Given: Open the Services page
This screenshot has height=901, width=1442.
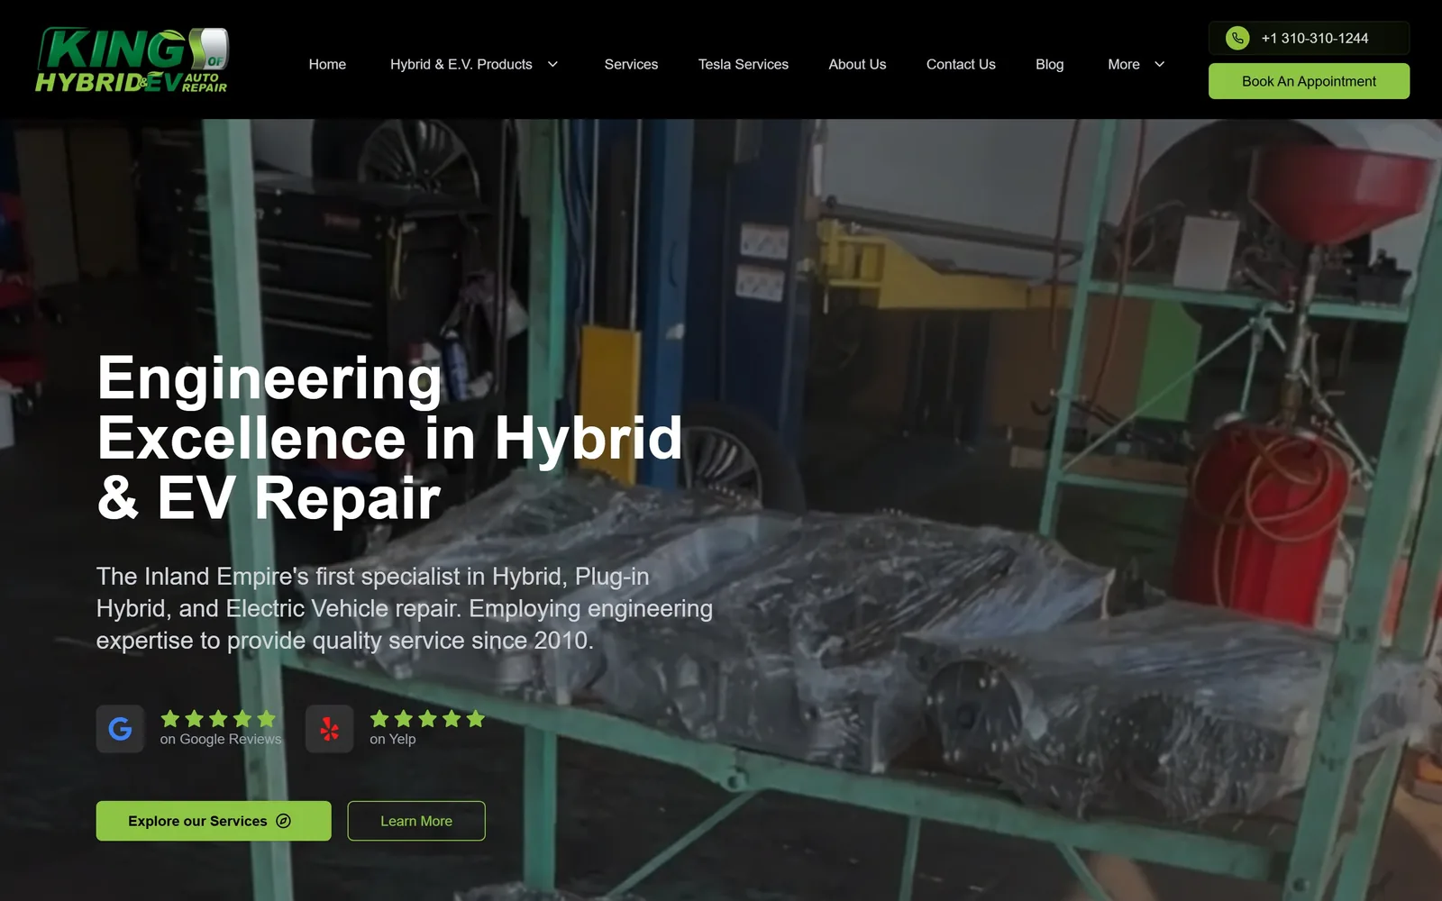Looking at the screenshot, I should pos(631,64).
